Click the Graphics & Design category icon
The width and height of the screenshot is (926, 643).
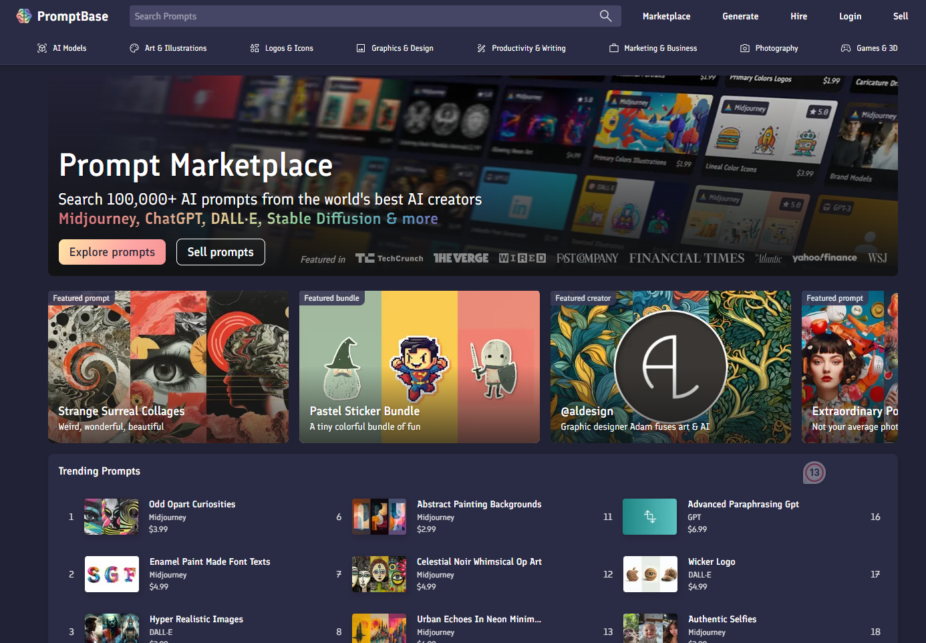(x=361, y=48)
